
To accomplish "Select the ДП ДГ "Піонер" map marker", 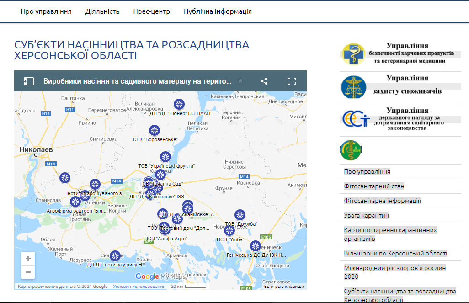I will [179, 104].
